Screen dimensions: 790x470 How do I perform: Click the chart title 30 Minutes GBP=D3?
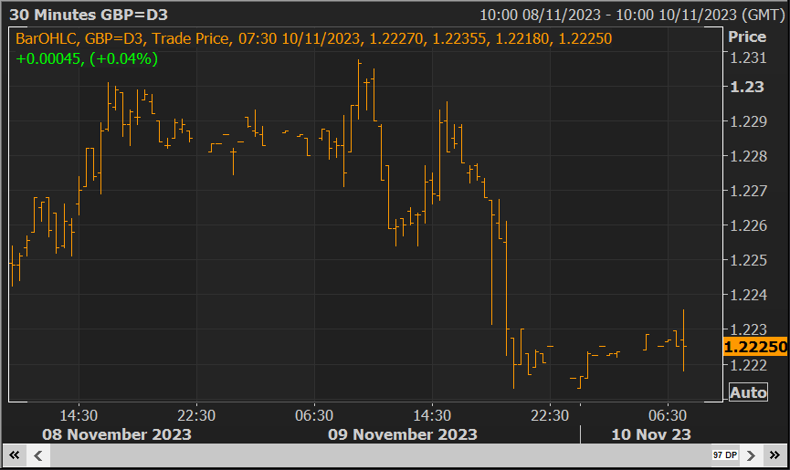[x=89, y=15]
